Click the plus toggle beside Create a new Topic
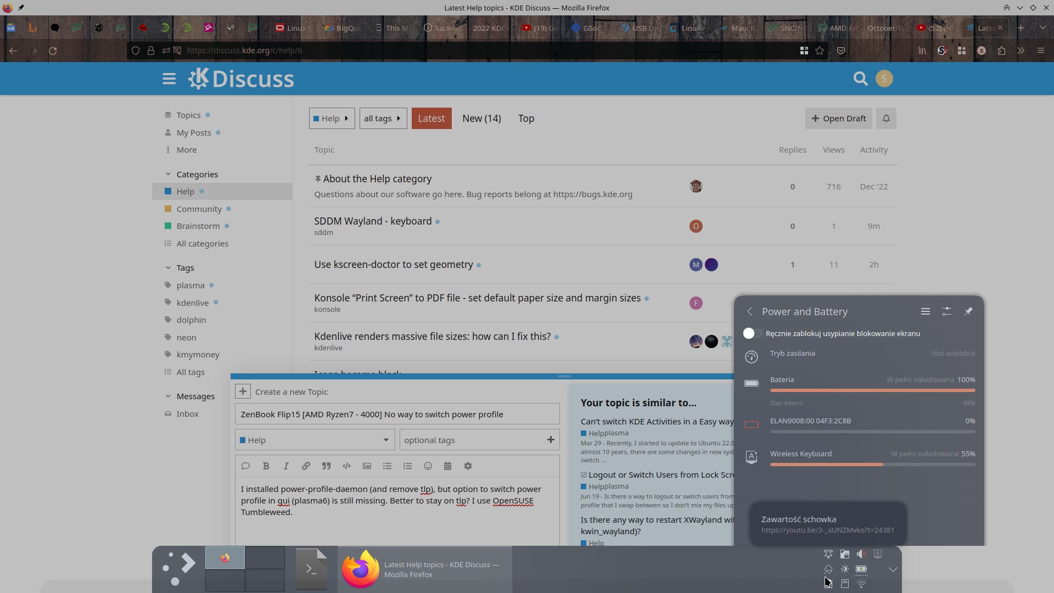Screen dimensions: 1054x593 [x=243, y=391]
